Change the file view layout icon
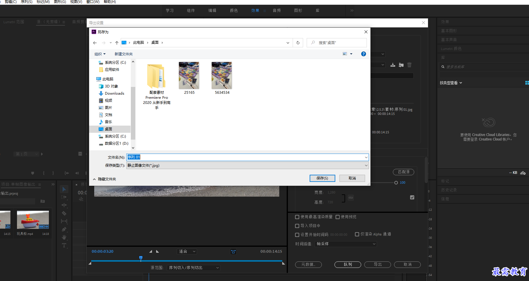Image resolution: width=529 pixels, height=281 pixels. tap(345, 54)
